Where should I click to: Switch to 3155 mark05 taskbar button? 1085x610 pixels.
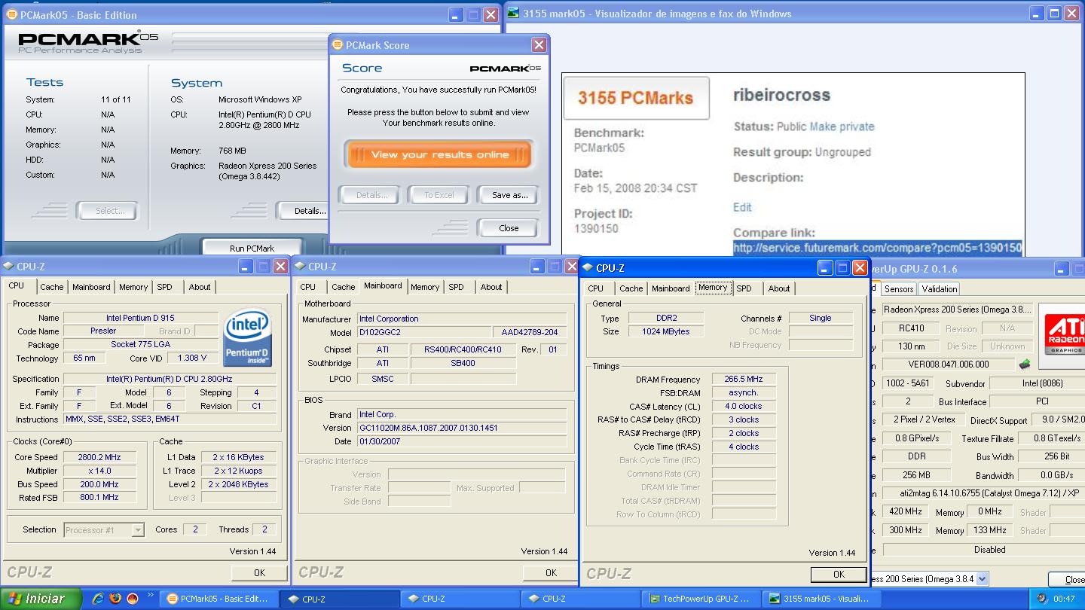820,599
